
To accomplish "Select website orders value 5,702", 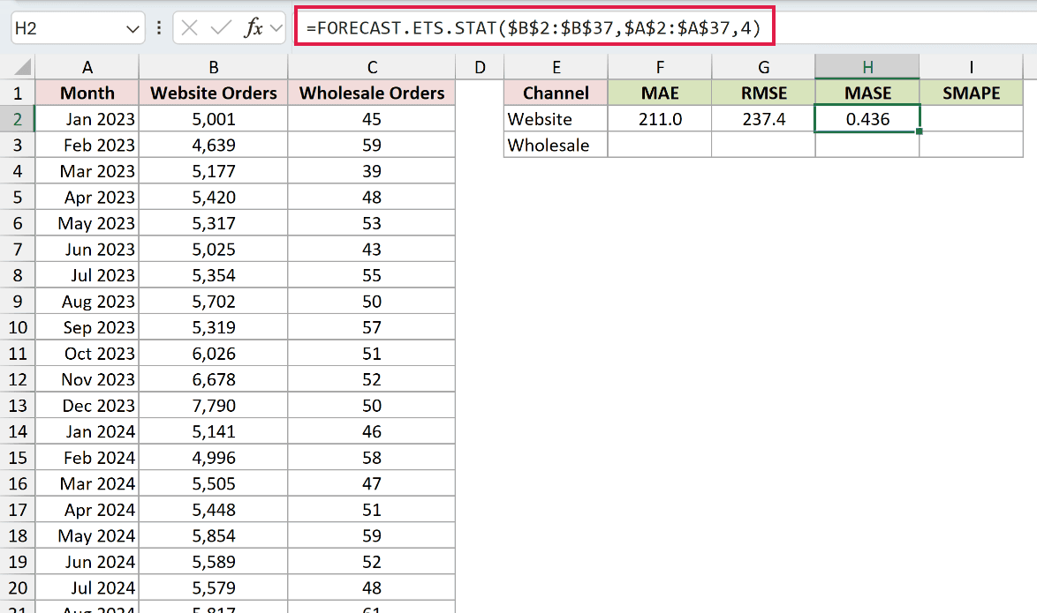I will [x=214, y=302].
